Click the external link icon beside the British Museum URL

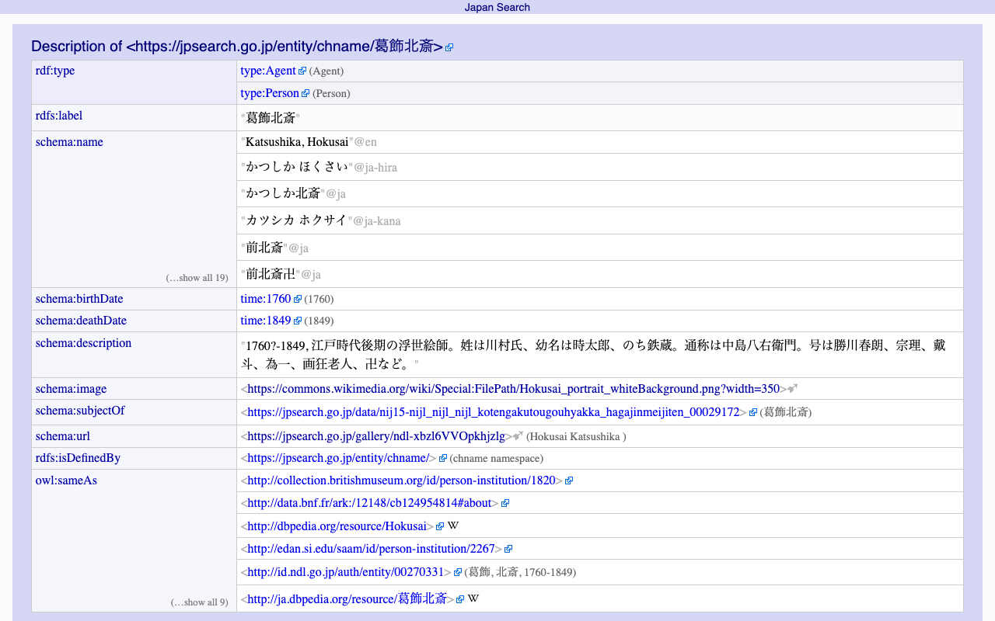point(567,480)
